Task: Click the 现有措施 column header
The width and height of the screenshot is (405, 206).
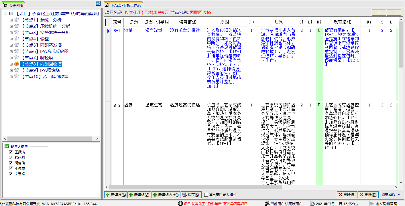Action: [x=342, y=22]
